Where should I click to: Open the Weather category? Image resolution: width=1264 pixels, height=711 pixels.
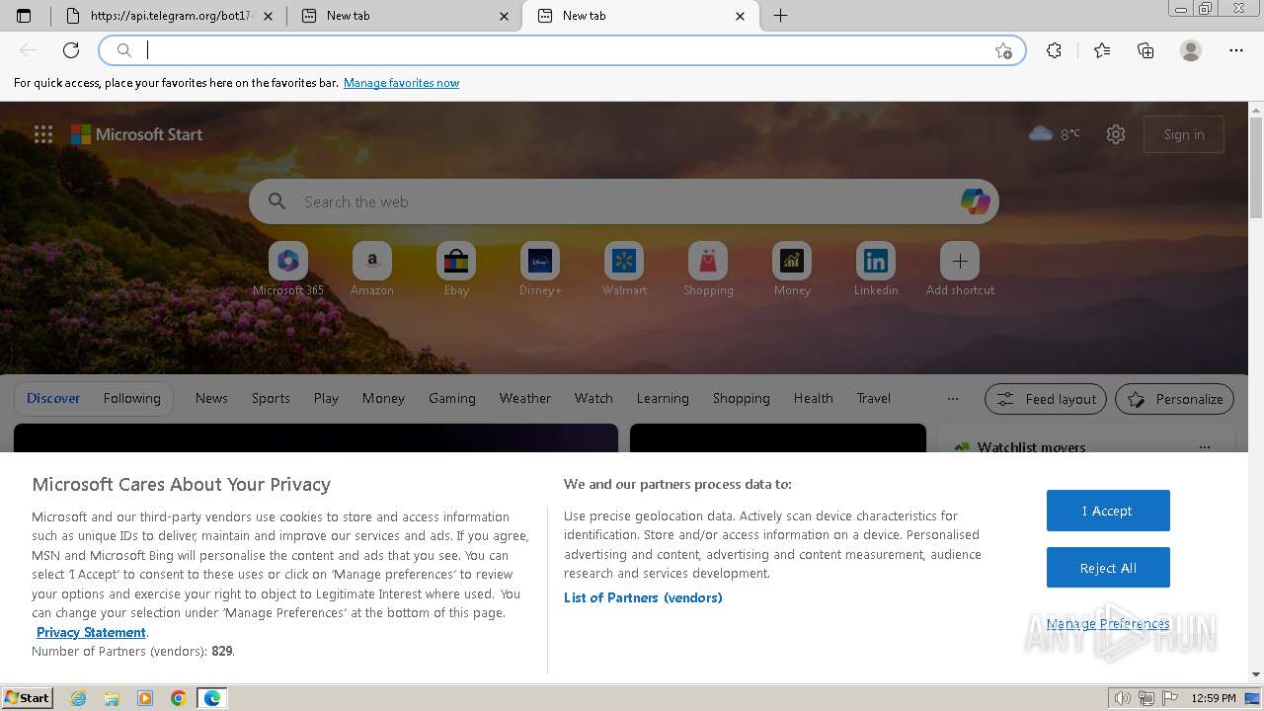[x=525, y=398]
